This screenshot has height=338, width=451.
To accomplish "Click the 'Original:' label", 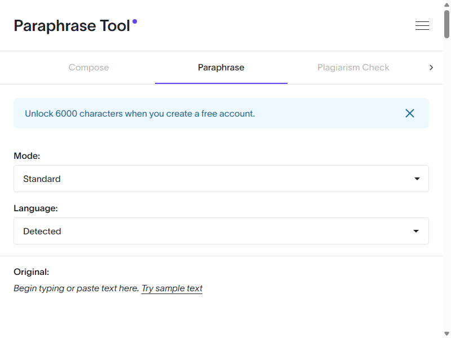I will (32, 272).
